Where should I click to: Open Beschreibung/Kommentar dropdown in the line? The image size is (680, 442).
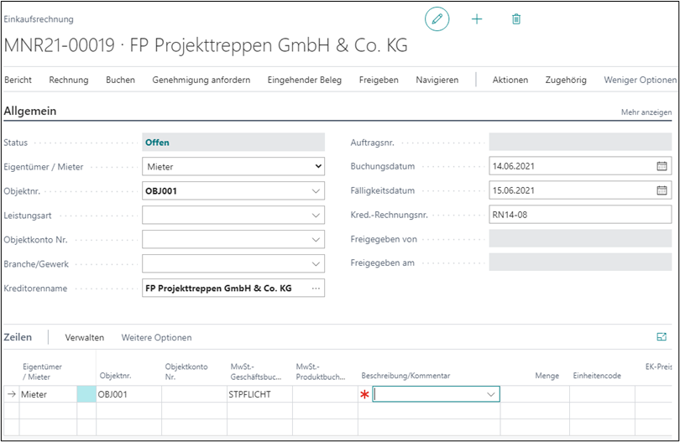[490, 394]
